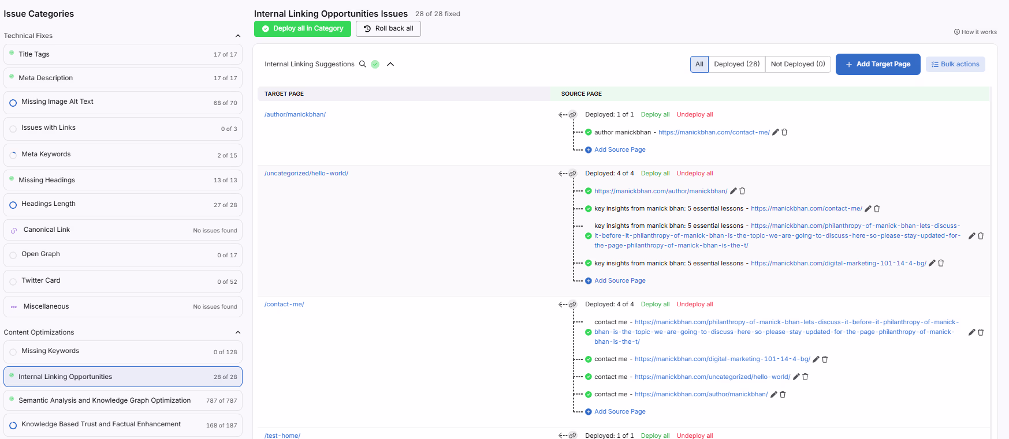Click the How it works info icon
Viewport: 1009px width, 439px height.
click(956, 32)
